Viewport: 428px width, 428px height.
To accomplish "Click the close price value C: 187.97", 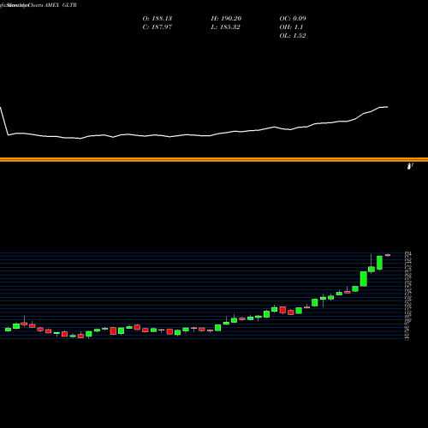I will [x=158, y=27].
